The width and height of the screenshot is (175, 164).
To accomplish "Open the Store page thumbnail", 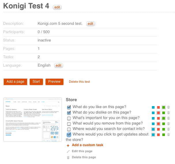I will [33, 120].
